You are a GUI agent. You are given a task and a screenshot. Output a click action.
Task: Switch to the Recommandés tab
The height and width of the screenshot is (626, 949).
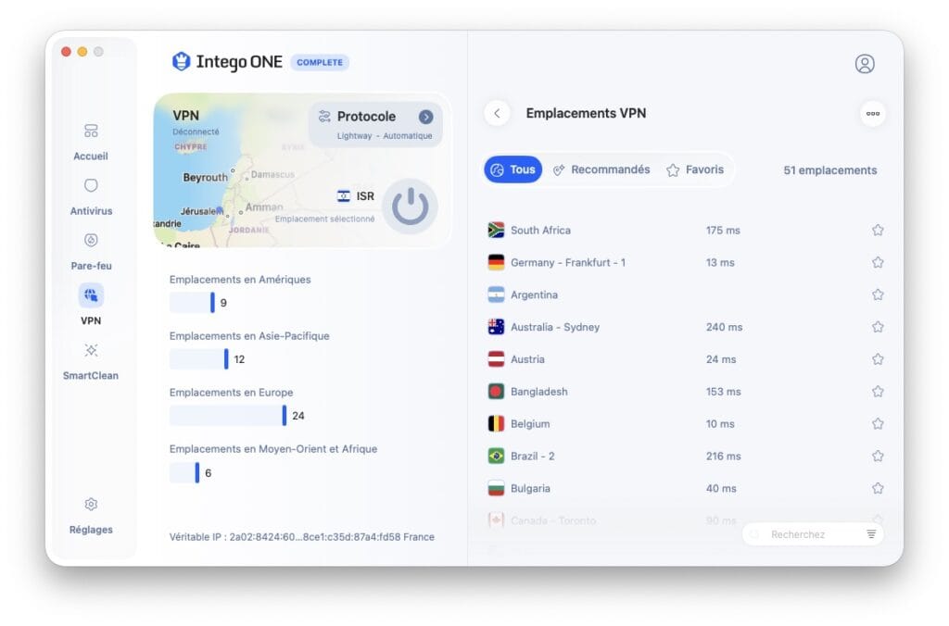point(601,170)
